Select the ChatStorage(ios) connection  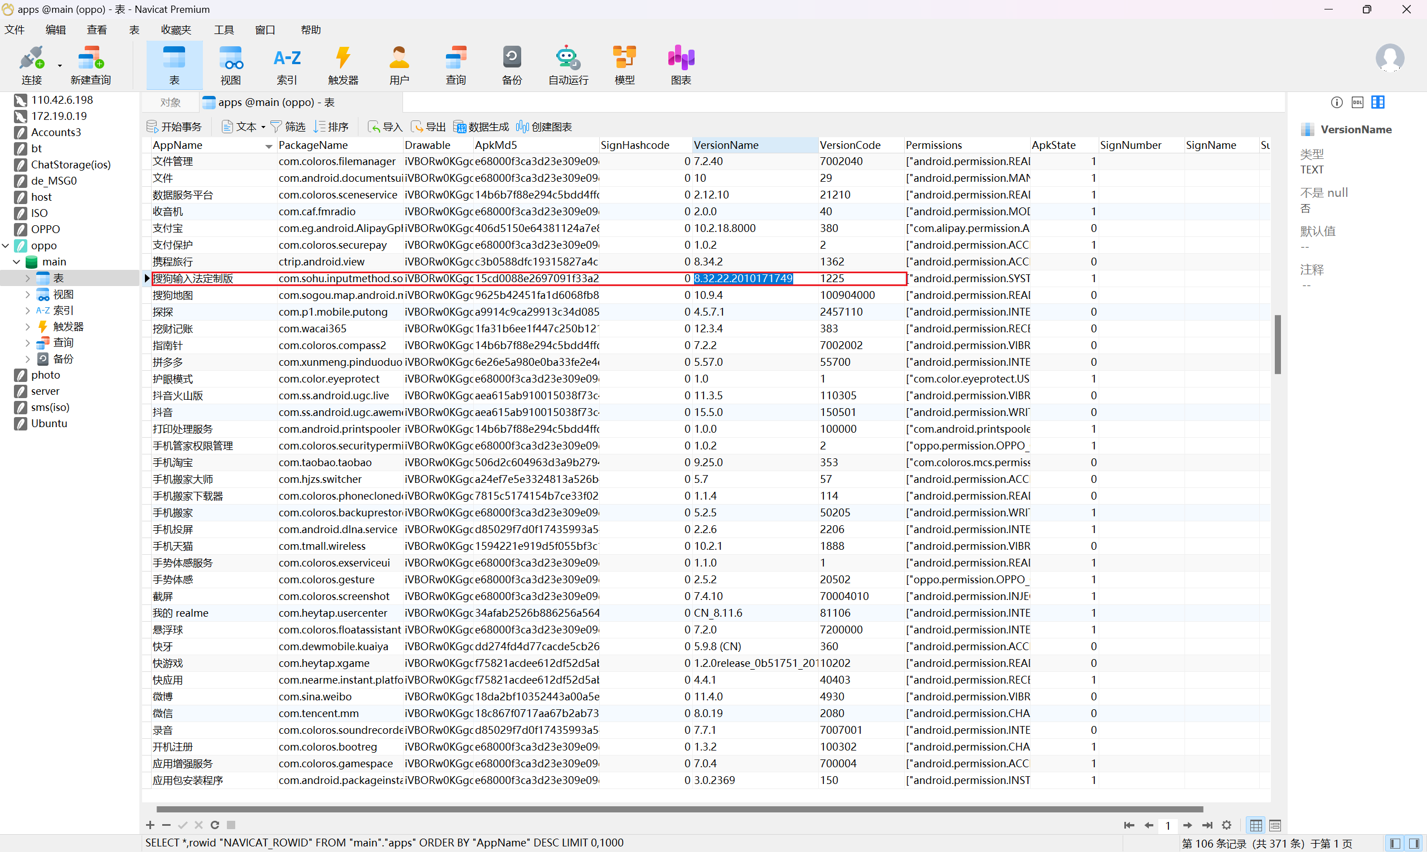pos(71,164)
